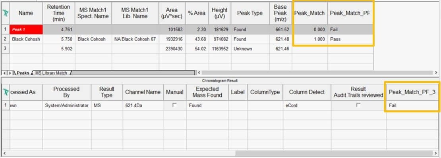Click the Black Cohosh name cell
441x158 pixels.
26,39
